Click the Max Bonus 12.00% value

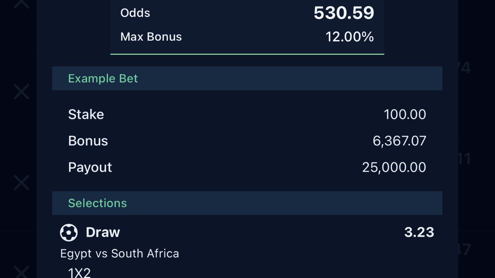[x=350, y=37]
